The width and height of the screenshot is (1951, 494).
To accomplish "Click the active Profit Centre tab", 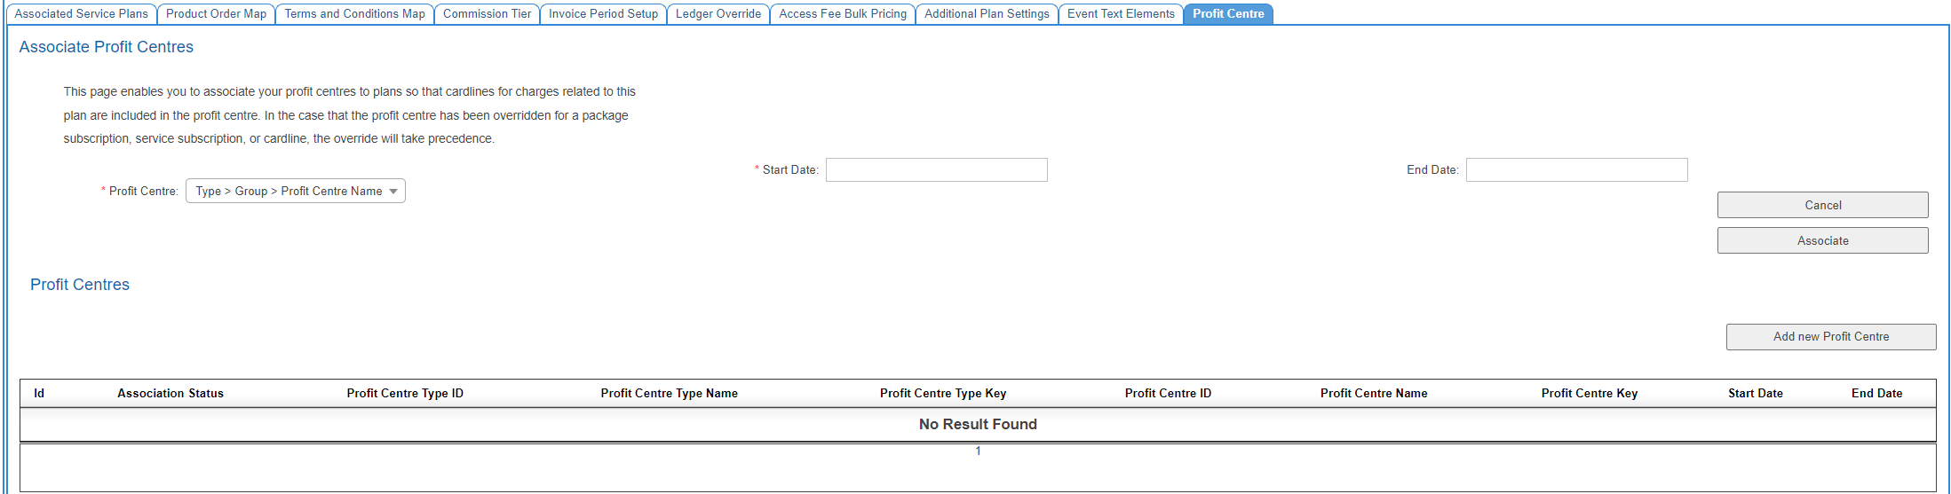I will click(1228, 14).
